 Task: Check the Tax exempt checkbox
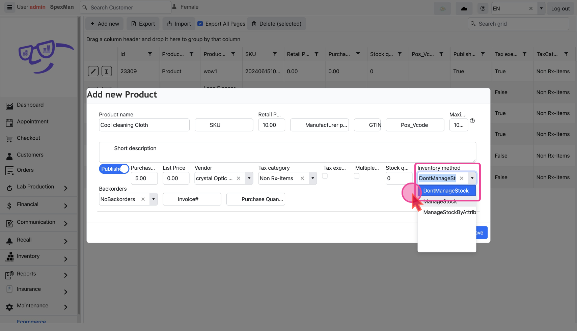coord(325,176)
